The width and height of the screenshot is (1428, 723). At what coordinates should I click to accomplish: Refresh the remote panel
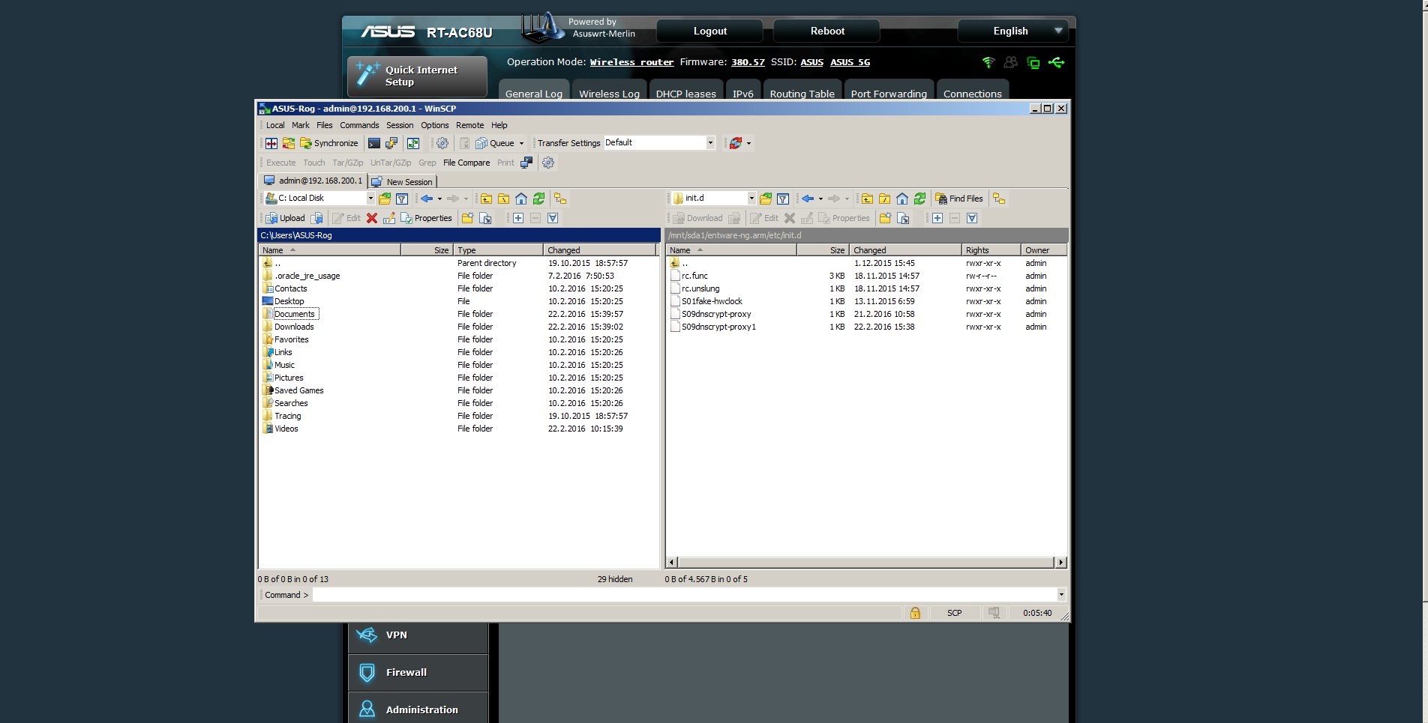(919, 199)
